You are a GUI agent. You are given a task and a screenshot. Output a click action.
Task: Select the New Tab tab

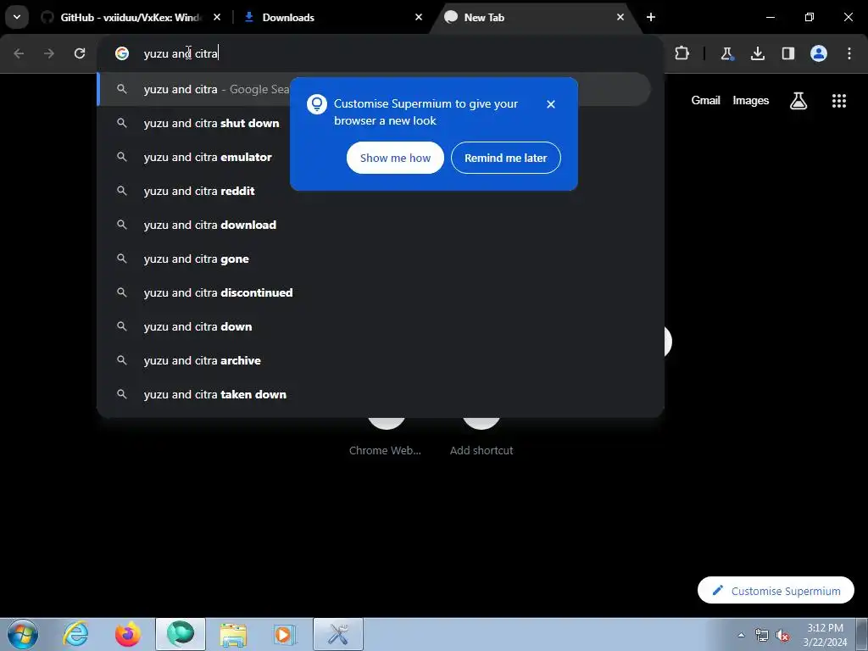pos(531,18)
